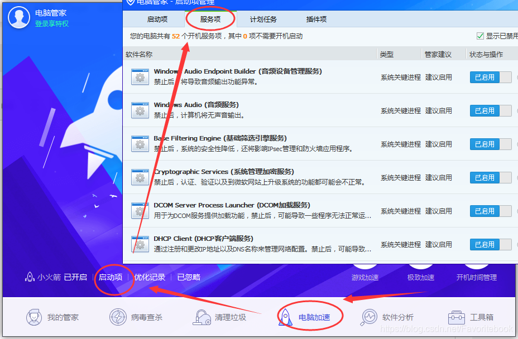Open 我的管家 bottom navigation icon
Screen dimensions: 518x339
pyautogui.click(x=34, y=317)
